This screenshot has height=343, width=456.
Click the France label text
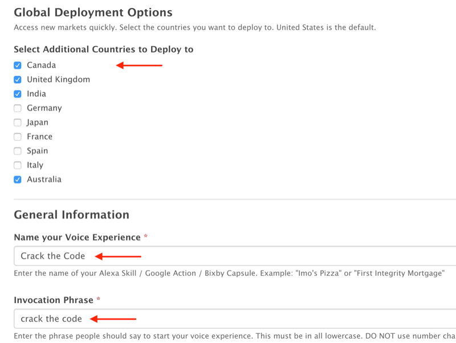coord(39,136)
